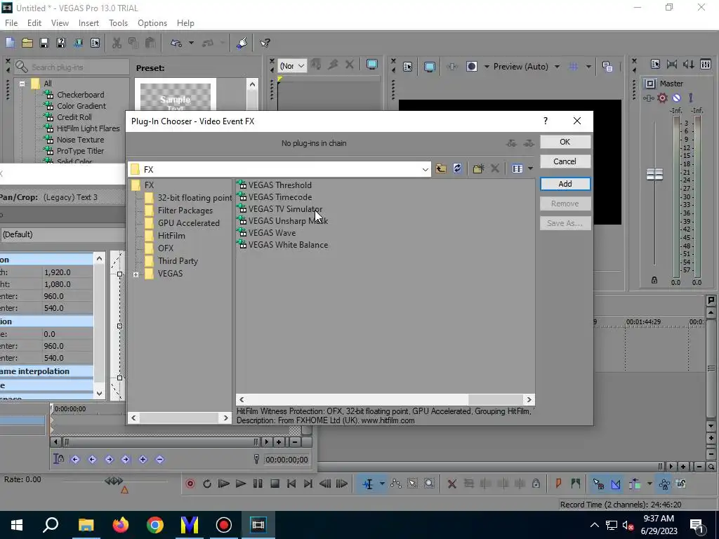Image resolution: width=719 pixels, height=539 pixels.
Task: Toggle Auto Ripple icon
Action: tap(635, 484)
